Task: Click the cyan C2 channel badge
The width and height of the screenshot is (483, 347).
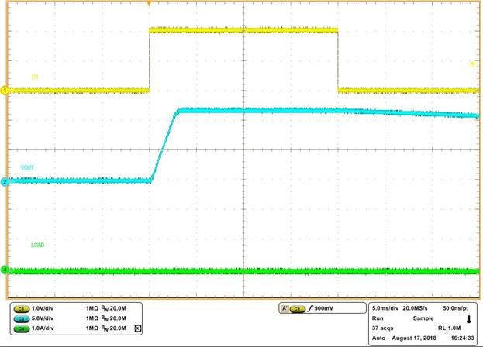Action: [20, 318]
